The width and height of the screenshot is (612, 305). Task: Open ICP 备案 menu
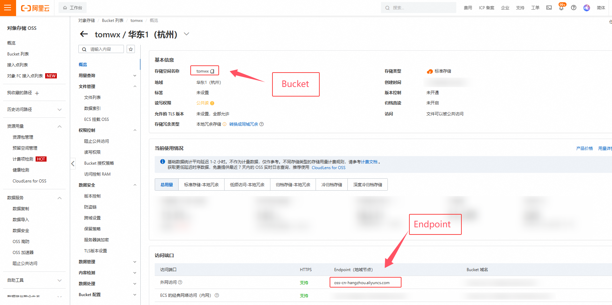click(x=486, y=8)
